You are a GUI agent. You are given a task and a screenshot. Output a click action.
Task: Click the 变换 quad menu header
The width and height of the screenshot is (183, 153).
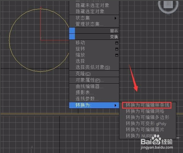click(94, 37)
